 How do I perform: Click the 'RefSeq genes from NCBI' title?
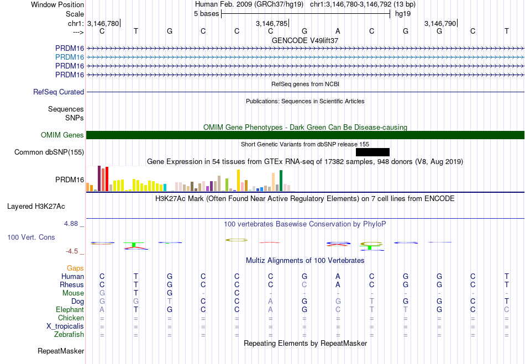(x=305, y=85)
